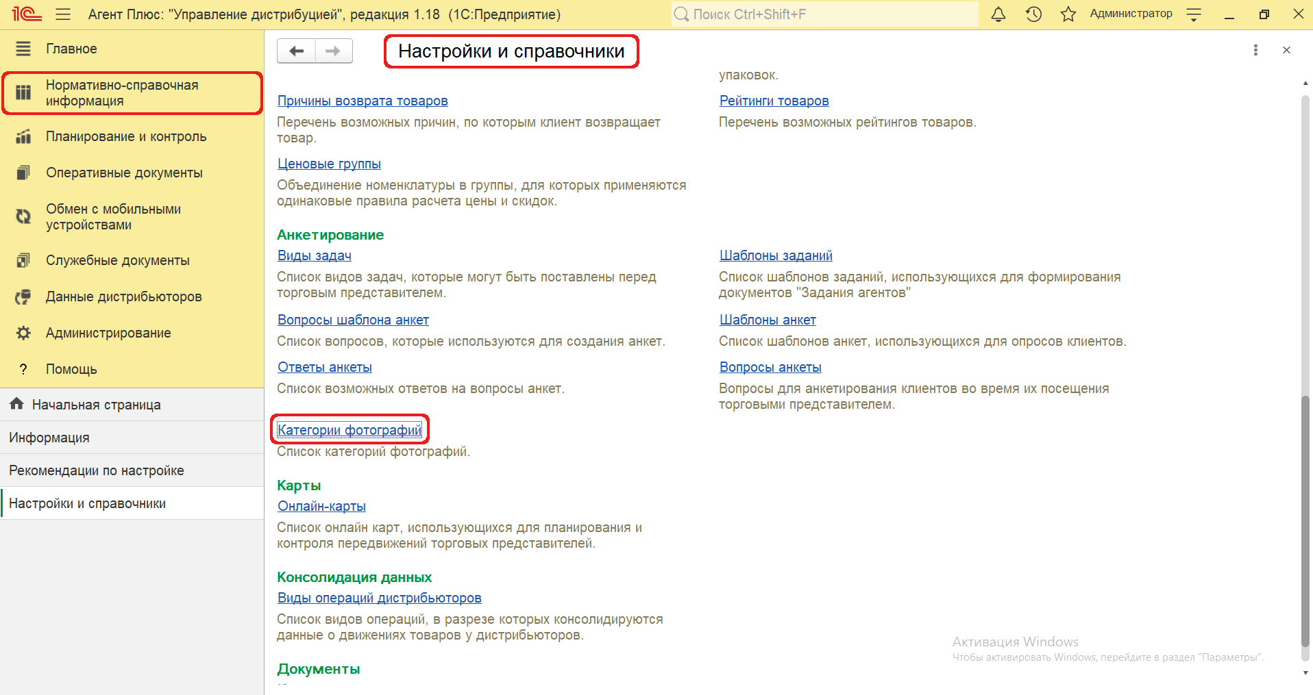Select user name Администратор
Image resolution: width=1313 pixels, height=695 pixels.
tap(1131, 14)
